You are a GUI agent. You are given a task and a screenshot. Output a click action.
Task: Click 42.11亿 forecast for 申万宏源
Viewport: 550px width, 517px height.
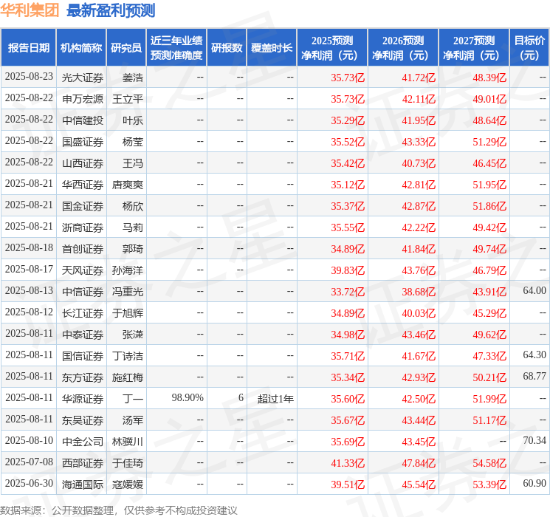point(419,99)
